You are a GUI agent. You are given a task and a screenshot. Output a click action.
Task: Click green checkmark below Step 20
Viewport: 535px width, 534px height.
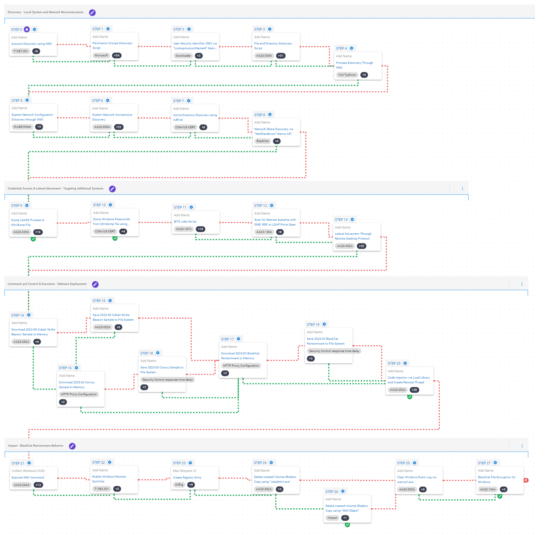410,397
